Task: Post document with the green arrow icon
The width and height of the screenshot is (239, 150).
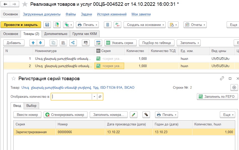Action: pos(57,25)
